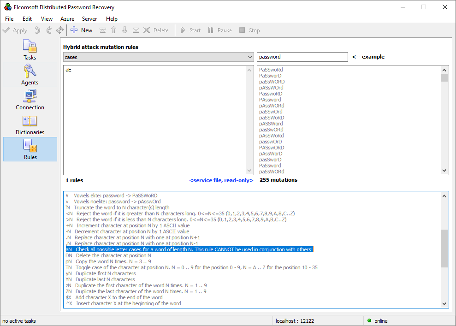Click the Delete toolbar button label
Image resolution: width=456 pixels, height=326 pixels.
(161, 30)
